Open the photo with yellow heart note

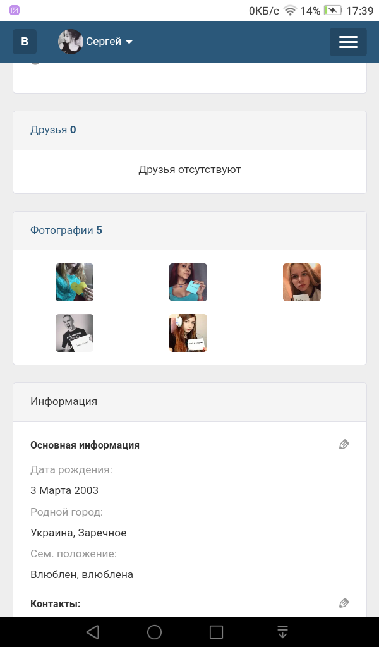click(75, 282)
